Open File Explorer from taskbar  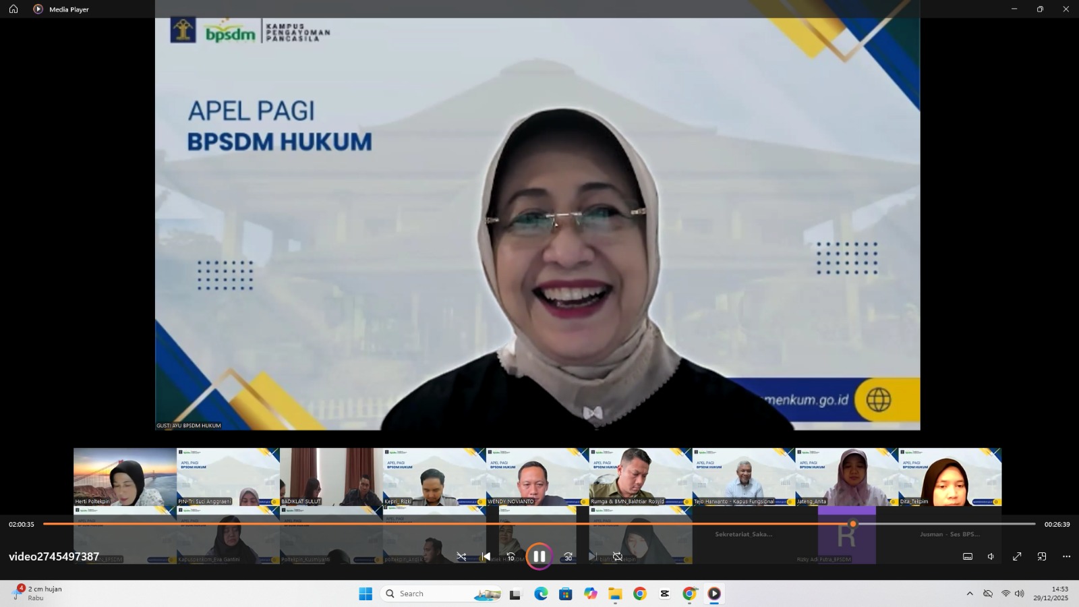pos(615,594)
